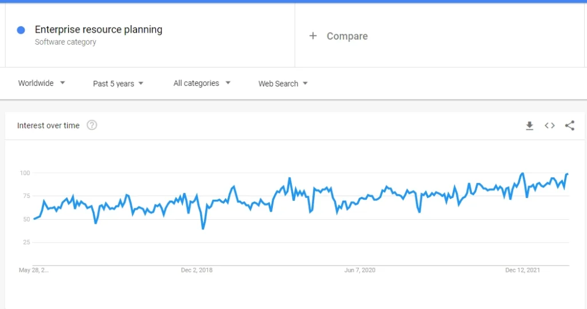The image size is (587, 309).
Task: Click the 100 value axis label
Action: (x=25, y=173)
